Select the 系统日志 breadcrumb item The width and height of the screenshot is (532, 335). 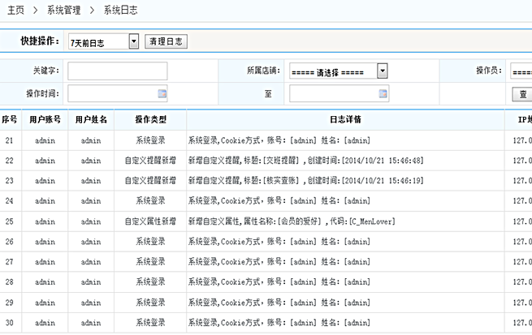pos(122,11)
